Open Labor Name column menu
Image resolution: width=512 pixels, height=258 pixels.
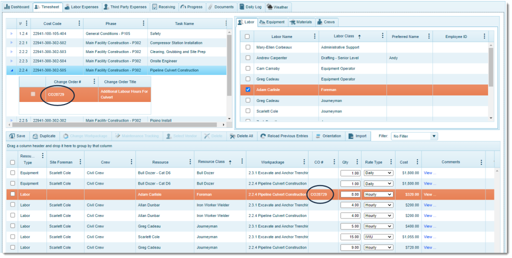coord(314,36)
